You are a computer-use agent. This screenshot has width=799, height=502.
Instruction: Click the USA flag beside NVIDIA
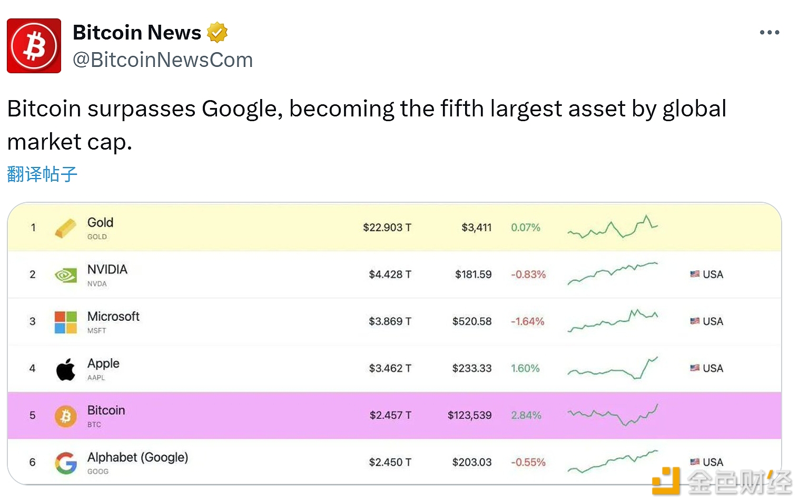pyautogui.click(x=695, y=274)
